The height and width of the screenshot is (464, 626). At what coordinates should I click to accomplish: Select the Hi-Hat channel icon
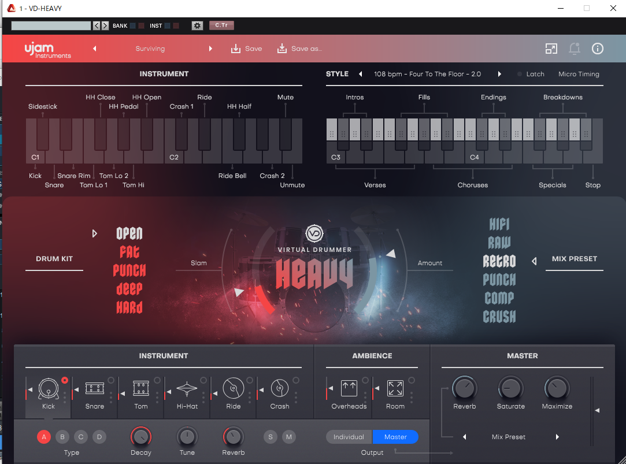click(187, 389)
